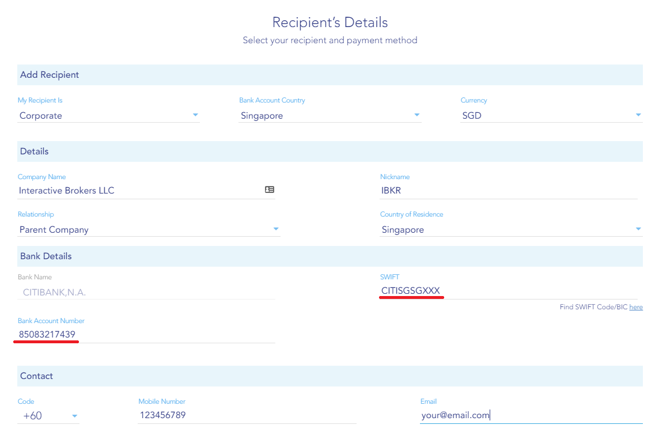Open the My Recipient Is dropdown
The height and width of the screenshot is (436, 659).
point(108,116)
